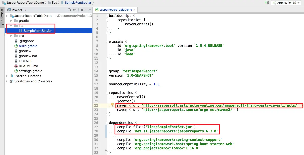Image resolution: width=304 pixels, height=155 pixels.
Task: Select SampleFontSet.jar in the project tree
Action: pyautogui.click(x=37, y=31)
